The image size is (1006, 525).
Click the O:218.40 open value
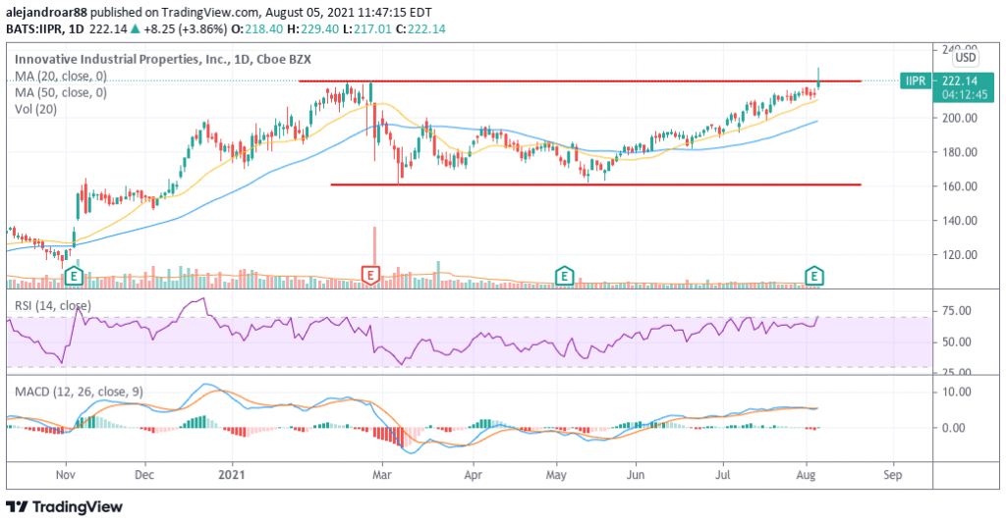256,28
